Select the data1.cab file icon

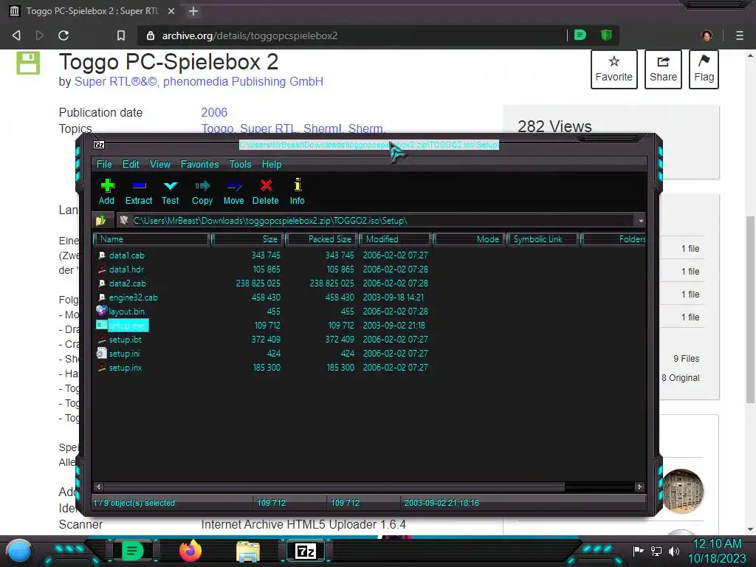click(102, 255)
